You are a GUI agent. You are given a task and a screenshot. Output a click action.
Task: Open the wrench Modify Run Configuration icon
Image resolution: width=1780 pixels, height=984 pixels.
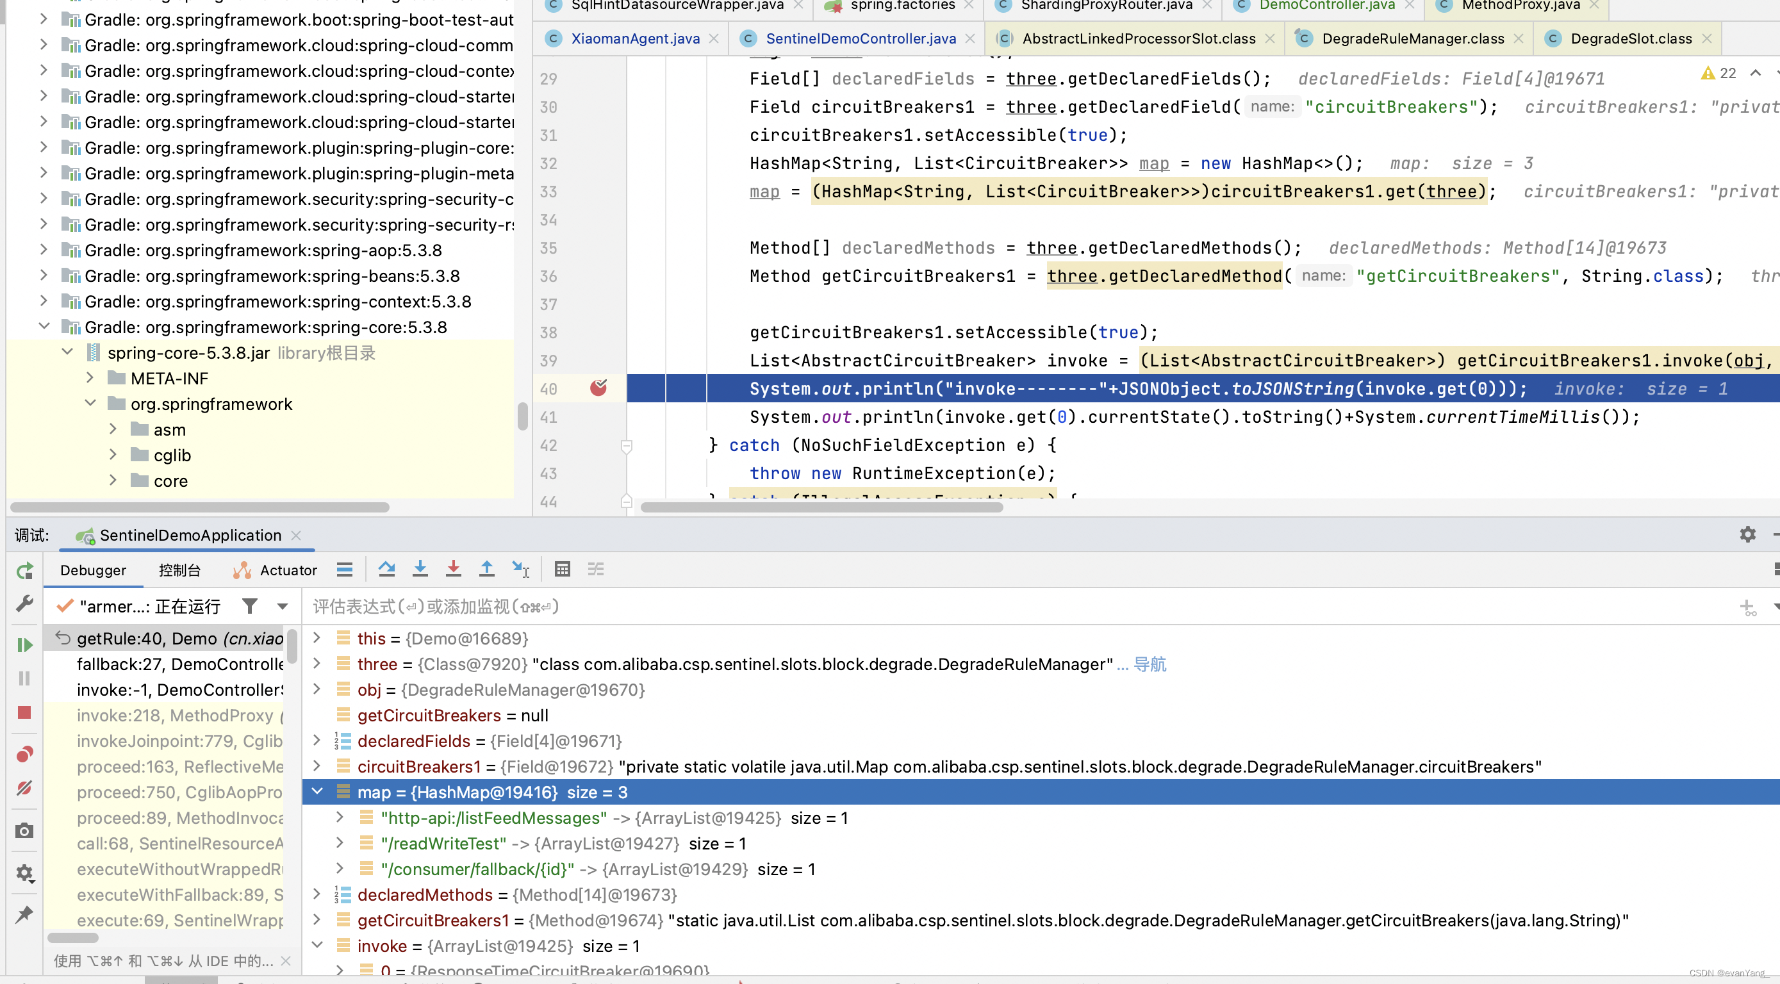coord(25,603)
